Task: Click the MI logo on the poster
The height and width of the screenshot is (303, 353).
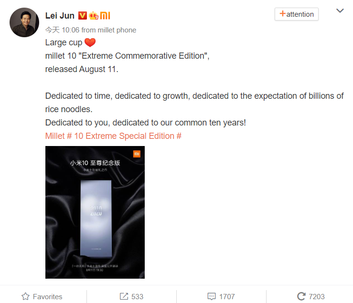Action: point(137,154)
